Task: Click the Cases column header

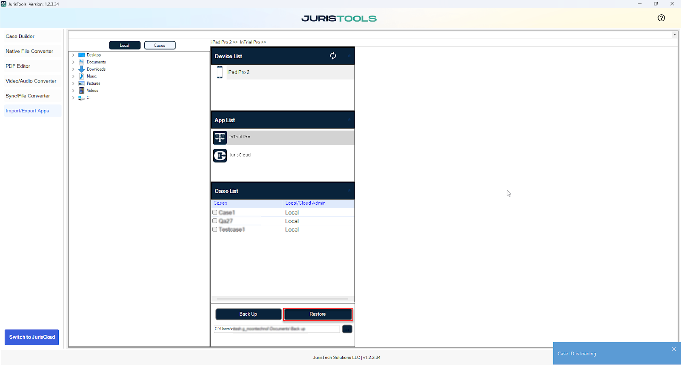Action: click(x=247, y=203)
